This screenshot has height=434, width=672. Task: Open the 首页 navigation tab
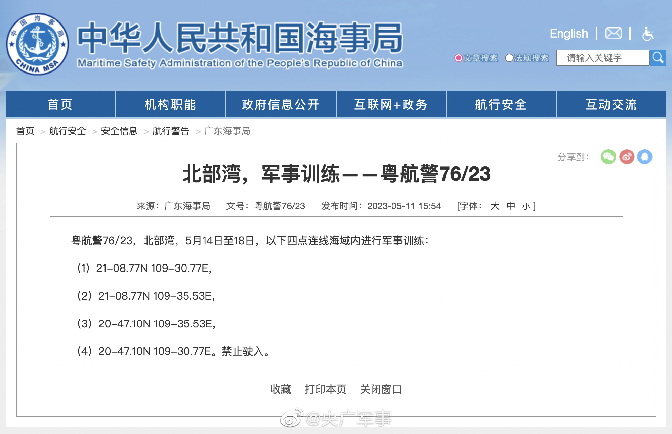(x=60, y=104)
